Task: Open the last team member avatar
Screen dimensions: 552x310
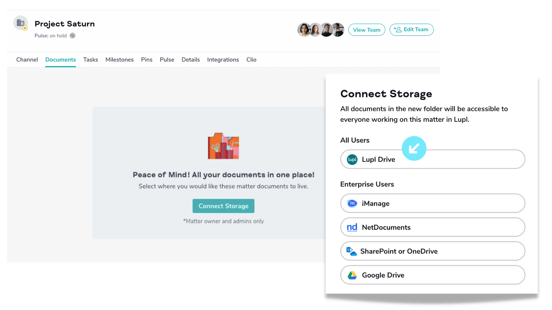Action: 339,30
